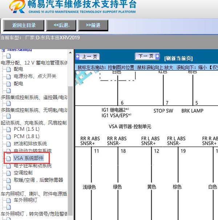Click the document icon beside PCM (1.5 L)
The height and width of the screenshot is (220, 218).
(9, 129)
